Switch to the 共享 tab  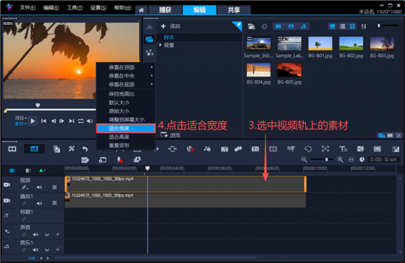coord(233,10)
